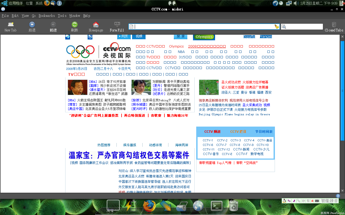Open the CCTV 栏目 tab
The image size is (345, 215).
pos(238,131)
